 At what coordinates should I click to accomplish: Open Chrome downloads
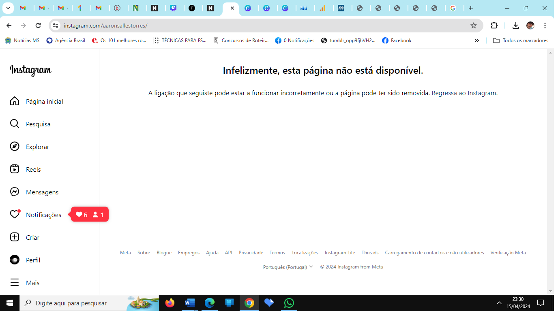pyautogui.click(x=516, y=26)
